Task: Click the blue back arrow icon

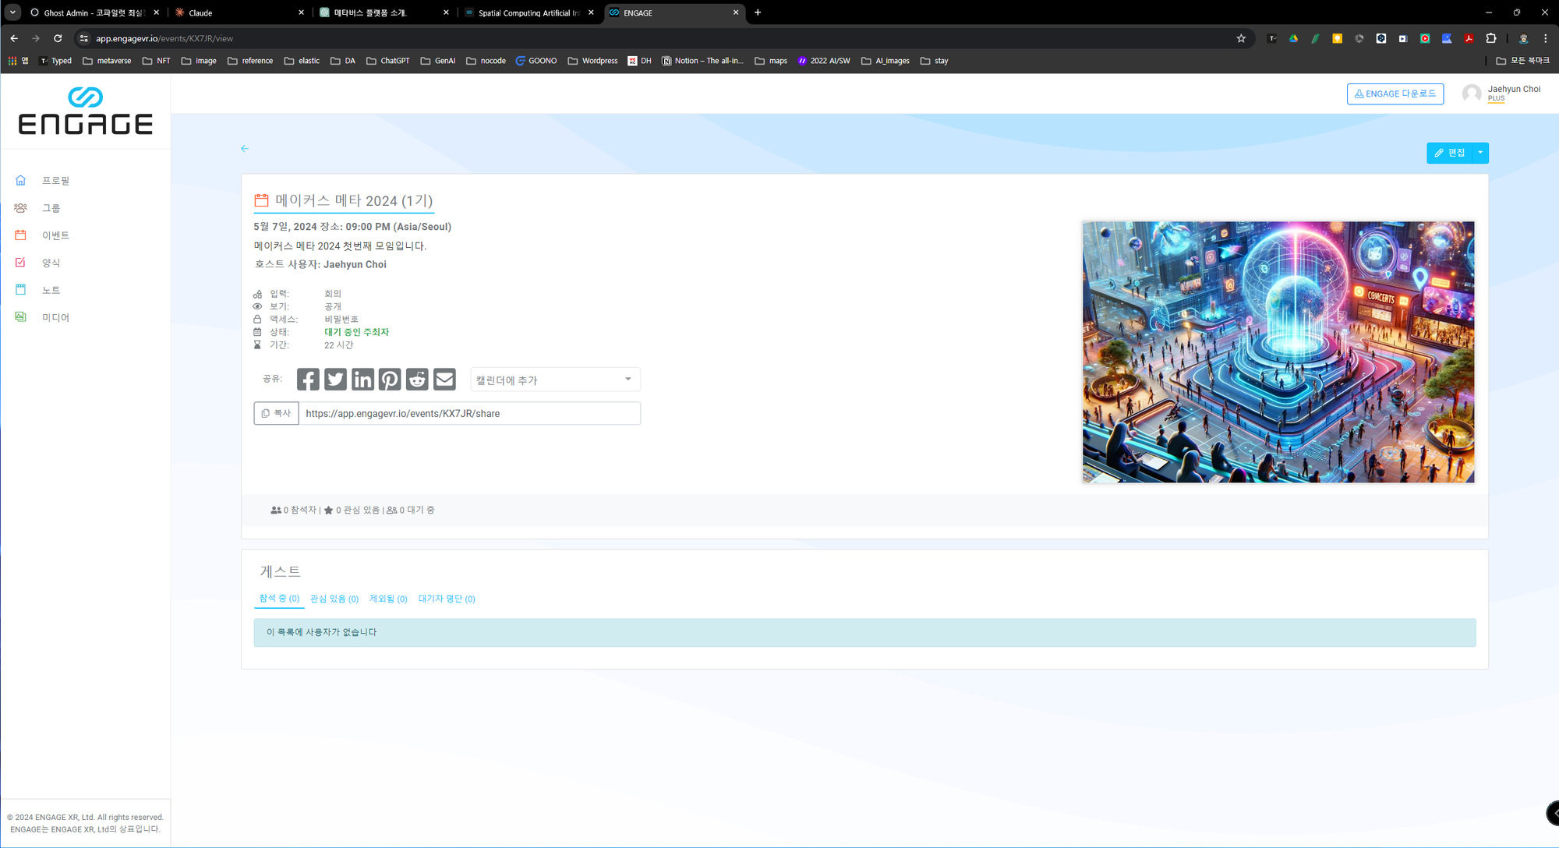Action: 245,148
